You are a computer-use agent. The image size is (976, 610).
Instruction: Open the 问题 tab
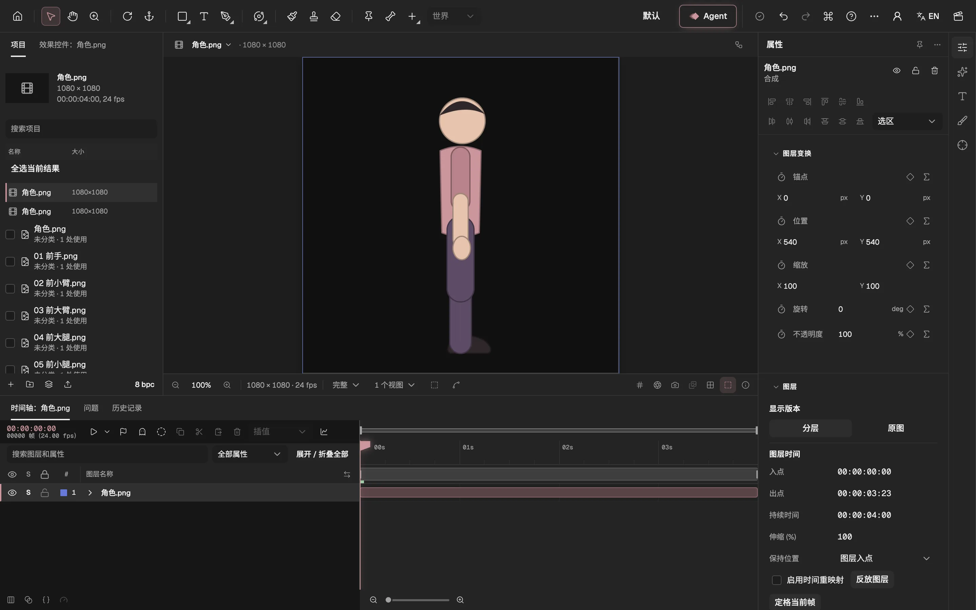pyautogui.click(x=91, y=408)
